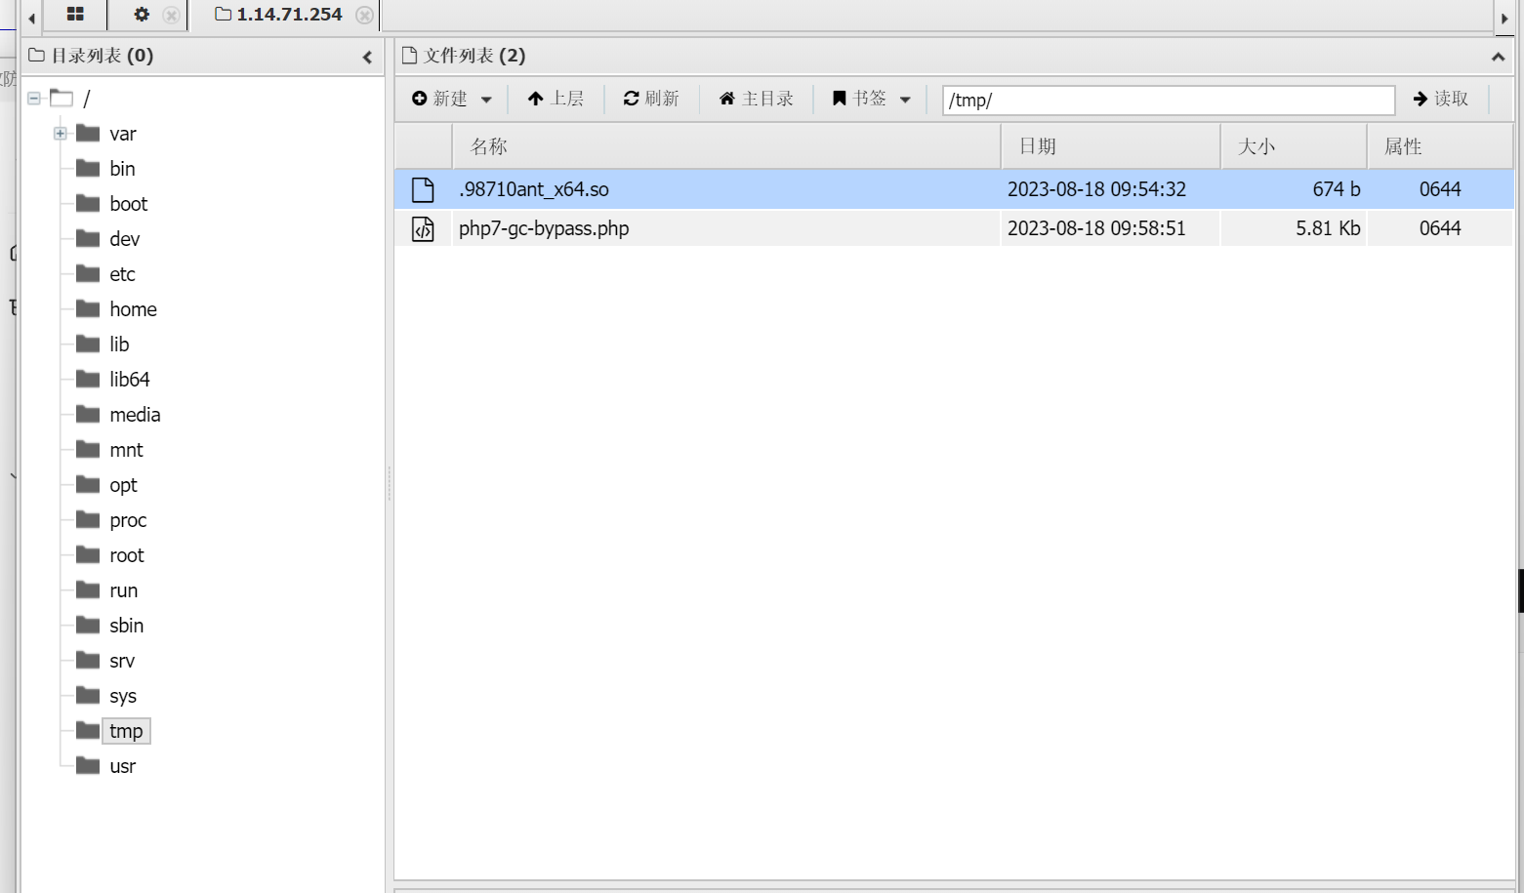Viewport: 1524px width, 893px height.
Task: Sort by the 大小 size column
Action: click(1294, 146)
